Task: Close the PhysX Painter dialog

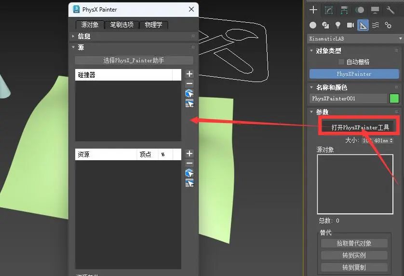Action: point(191,9)
